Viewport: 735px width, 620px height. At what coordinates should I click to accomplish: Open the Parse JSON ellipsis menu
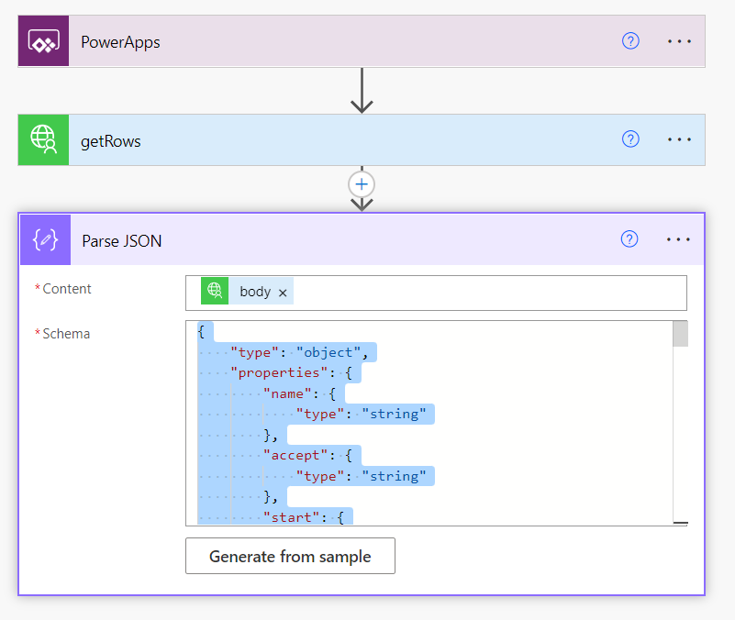pos(678,239)
